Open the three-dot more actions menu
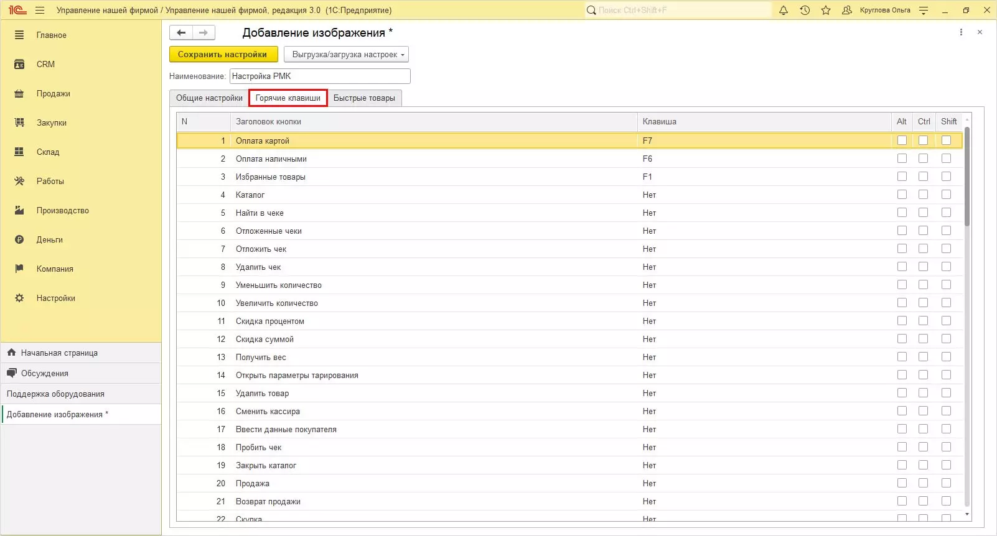Screen dimensions: 997x536 click(x=961, y=32)
